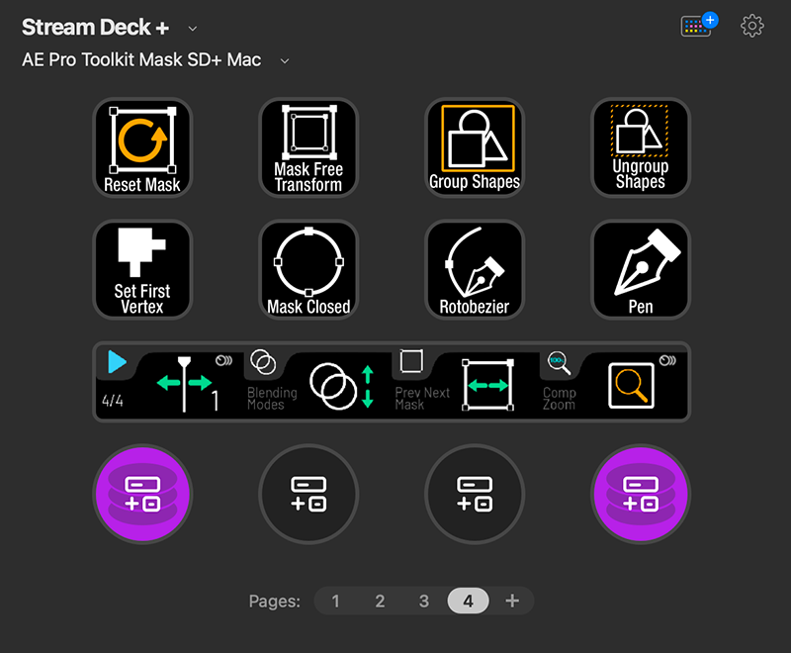
Task: Expand the Stream Deck + device dropdown
Action: (192, 29)
